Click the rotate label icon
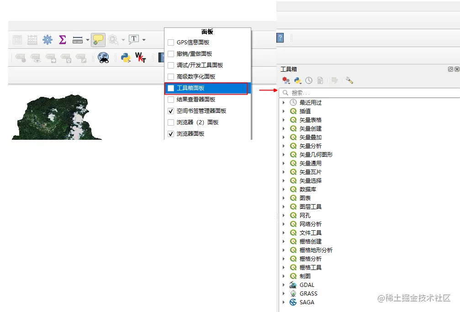 click(x=66, y=58)
